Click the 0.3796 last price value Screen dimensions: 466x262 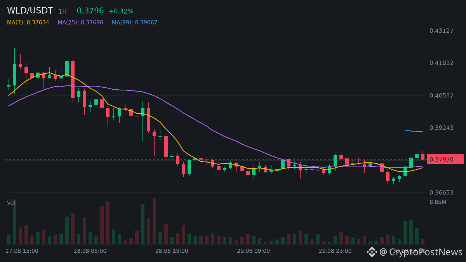[90, 11]
